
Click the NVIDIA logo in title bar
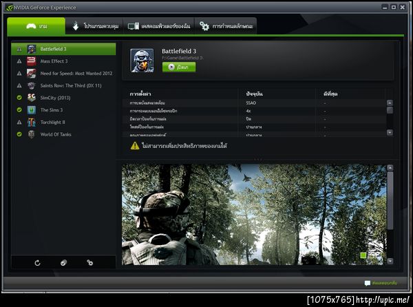[9, 8]
